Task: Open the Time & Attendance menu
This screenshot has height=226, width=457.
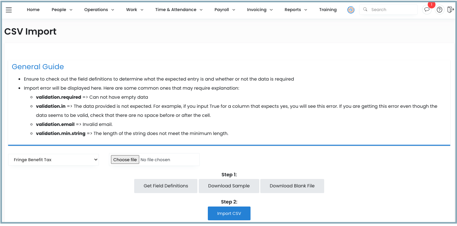Action: pos(179,10)
